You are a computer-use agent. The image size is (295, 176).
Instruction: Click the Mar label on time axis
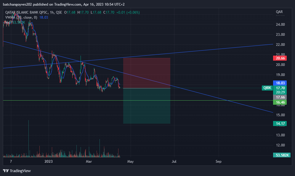(x=89, y=162)
